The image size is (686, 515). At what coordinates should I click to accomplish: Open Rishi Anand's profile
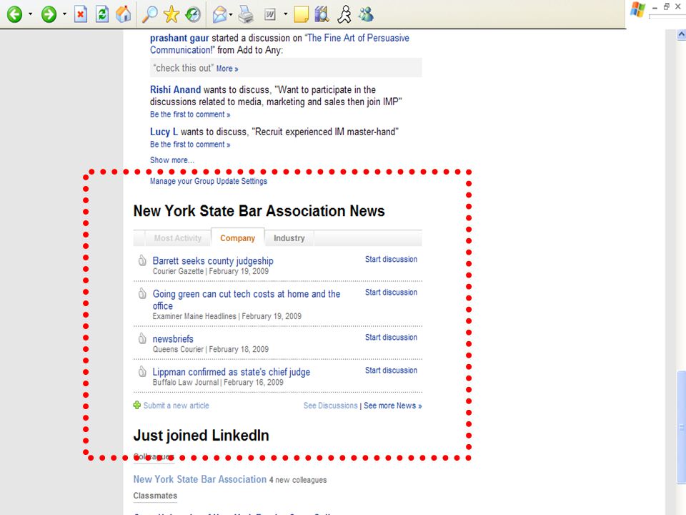(x=176, y=90)
